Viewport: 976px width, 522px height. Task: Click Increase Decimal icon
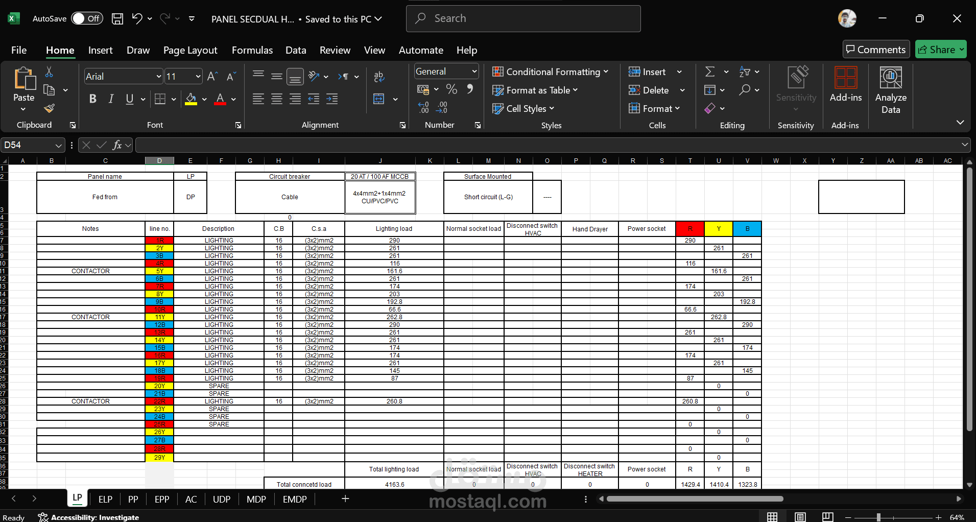click(423, 107)
